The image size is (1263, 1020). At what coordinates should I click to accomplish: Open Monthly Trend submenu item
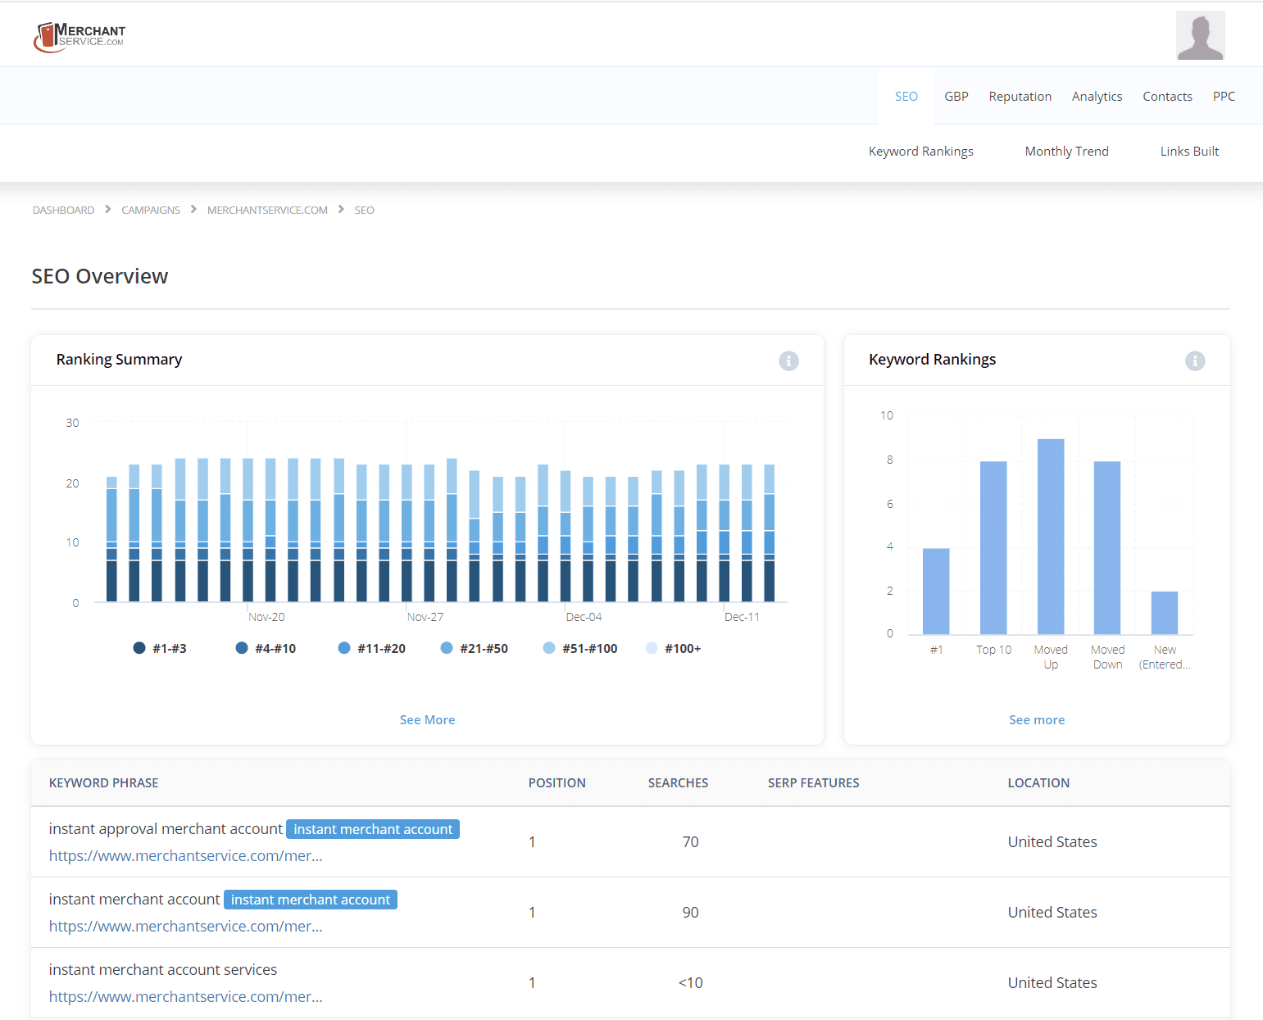(1066, 151)
